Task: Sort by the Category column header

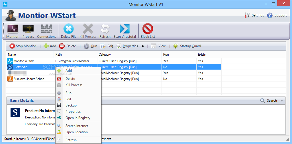Action: coord(129,55)
